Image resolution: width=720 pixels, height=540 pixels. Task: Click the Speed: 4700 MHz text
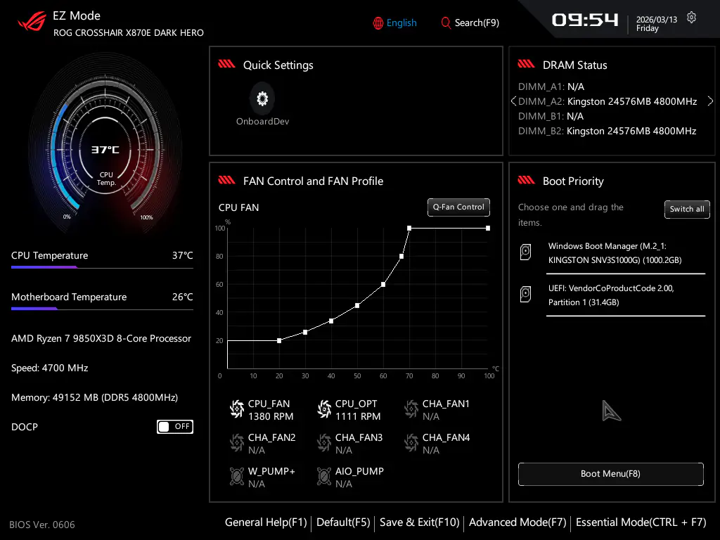[50, 368]
